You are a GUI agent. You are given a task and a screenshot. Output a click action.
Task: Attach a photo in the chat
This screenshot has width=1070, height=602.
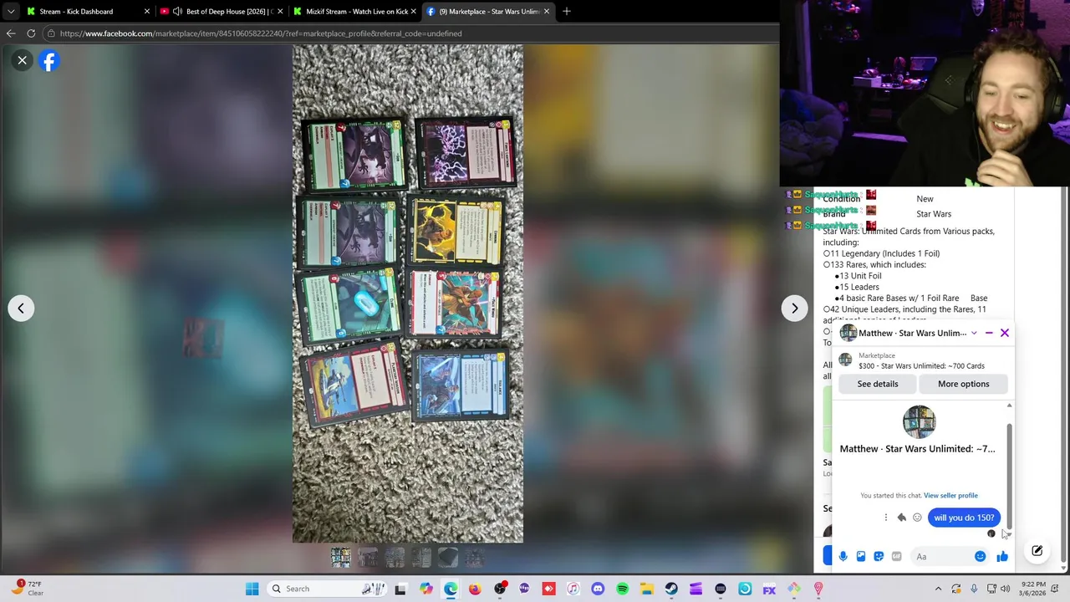tap(861, 557)
